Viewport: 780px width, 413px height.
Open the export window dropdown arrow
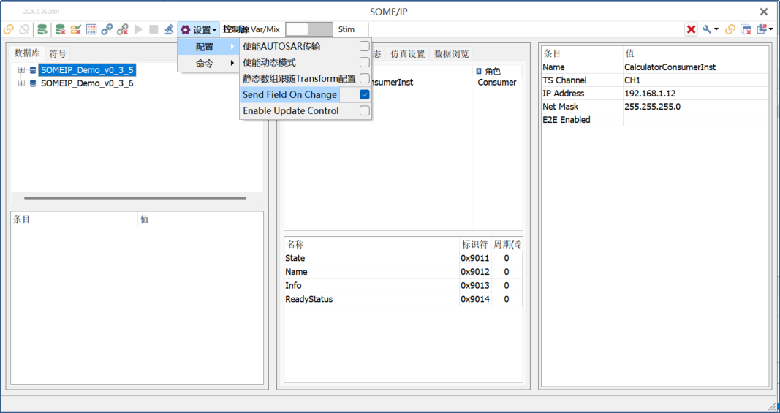pos(771,29)
